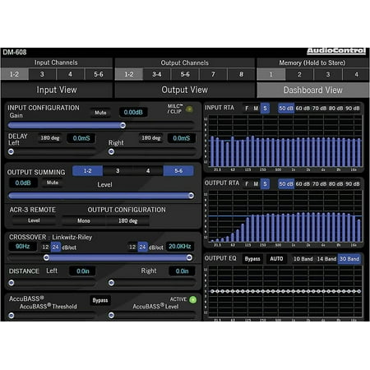Image resolution: width=370 pixels, height=370 pixels.
Task: Switch to Dashboard View
Action: pos(312,90)
